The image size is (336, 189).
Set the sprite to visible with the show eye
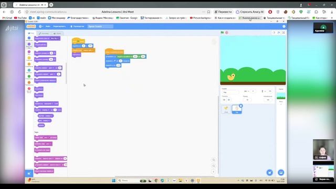[224, 100]
